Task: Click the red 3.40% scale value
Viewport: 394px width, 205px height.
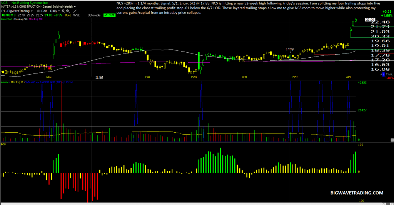Action: 389,78
